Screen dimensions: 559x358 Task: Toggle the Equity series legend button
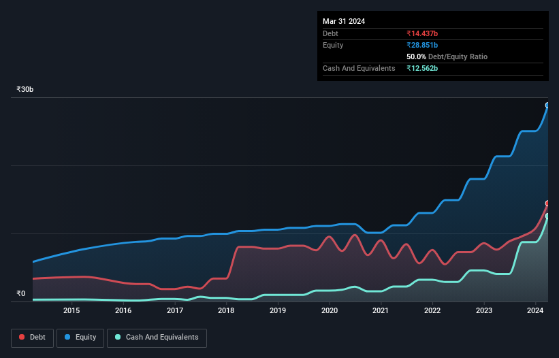[x=80, y=338]
